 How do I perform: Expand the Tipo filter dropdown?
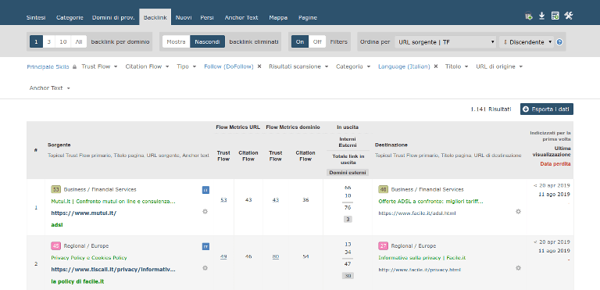(187, 66)
